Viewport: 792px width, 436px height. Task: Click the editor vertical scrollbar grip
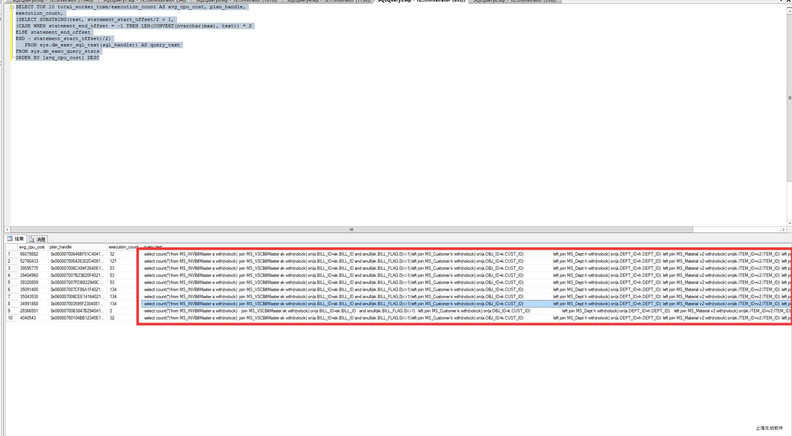[789, 98]
